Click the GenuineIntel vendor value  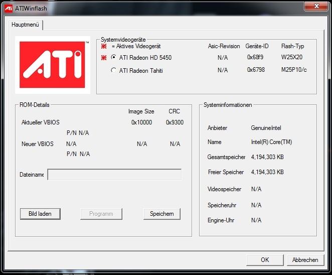tap(266, 128)
